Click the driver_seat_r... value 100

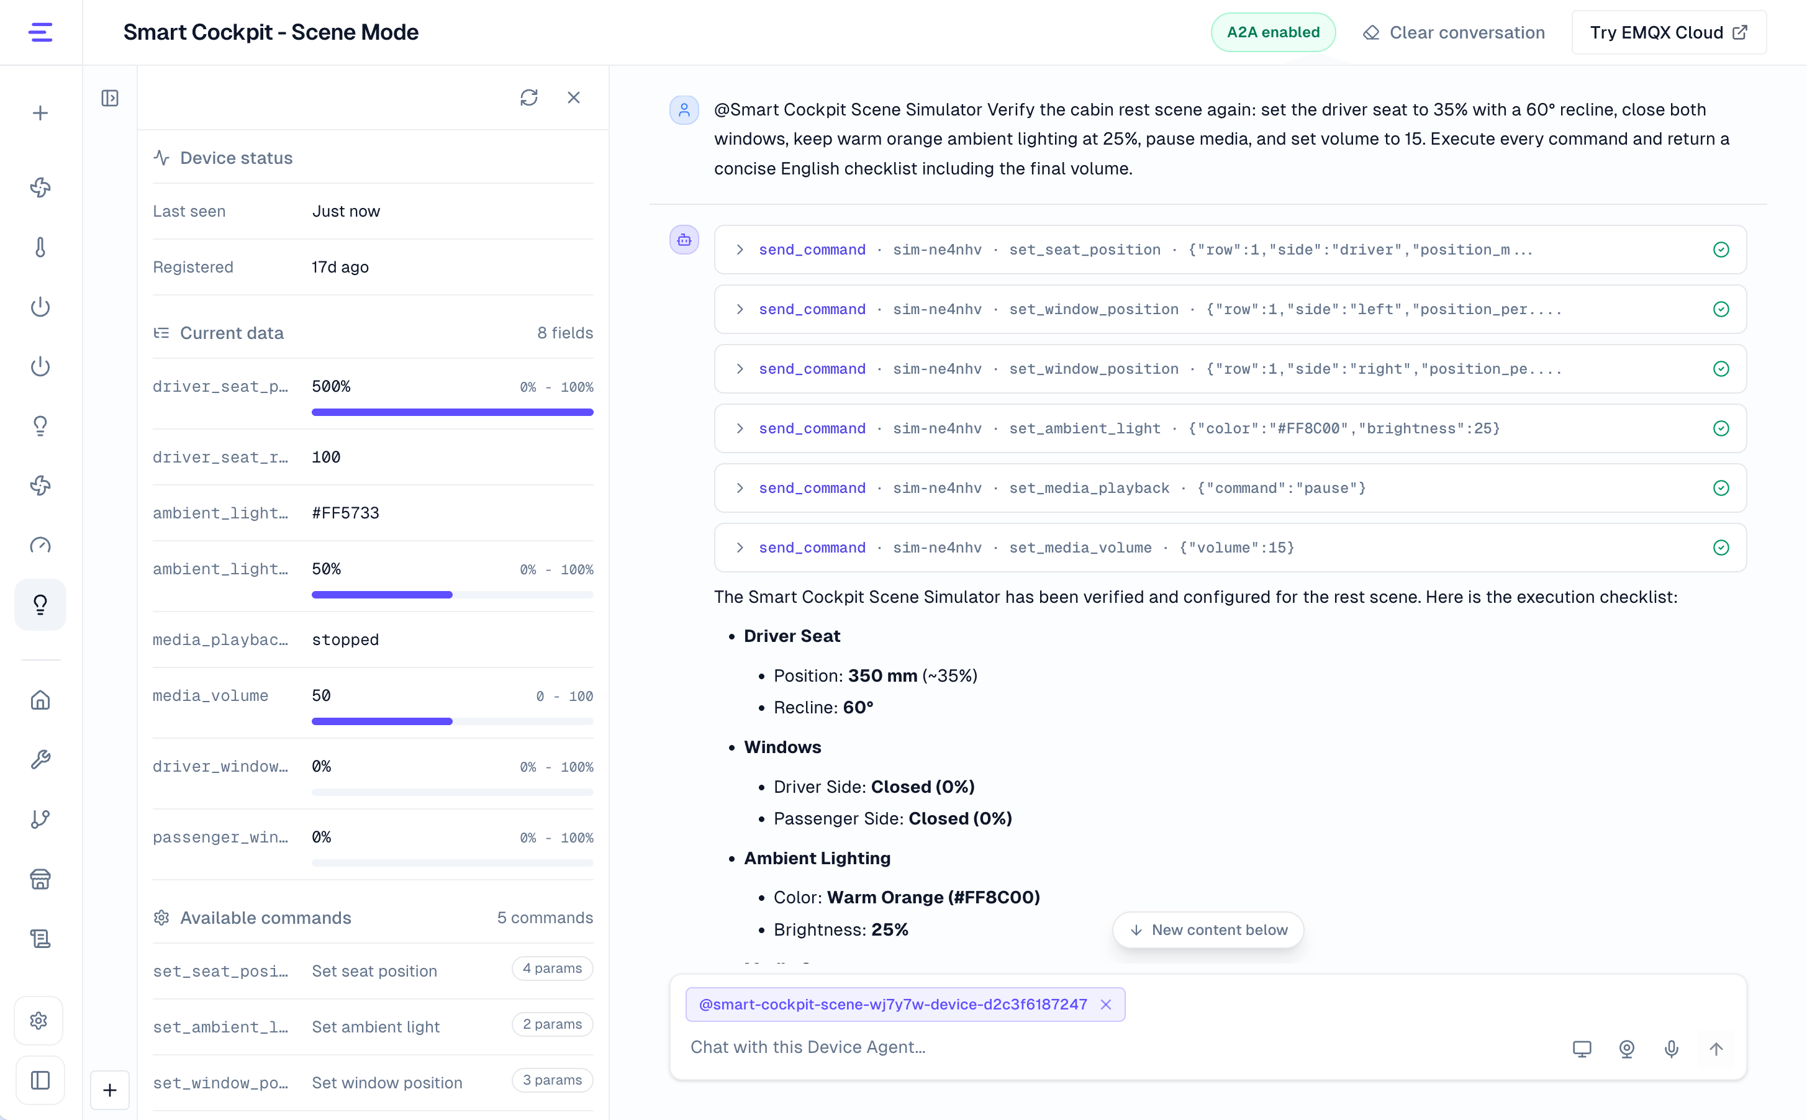coord(326,457)
